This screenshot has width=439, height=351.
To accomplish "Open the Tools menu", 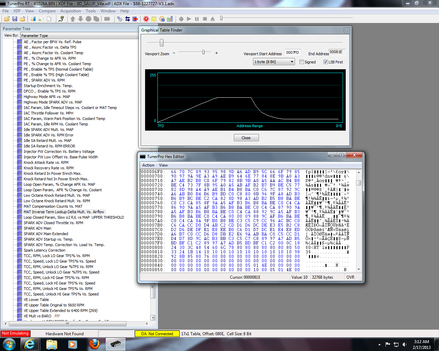I will point(91,11).
